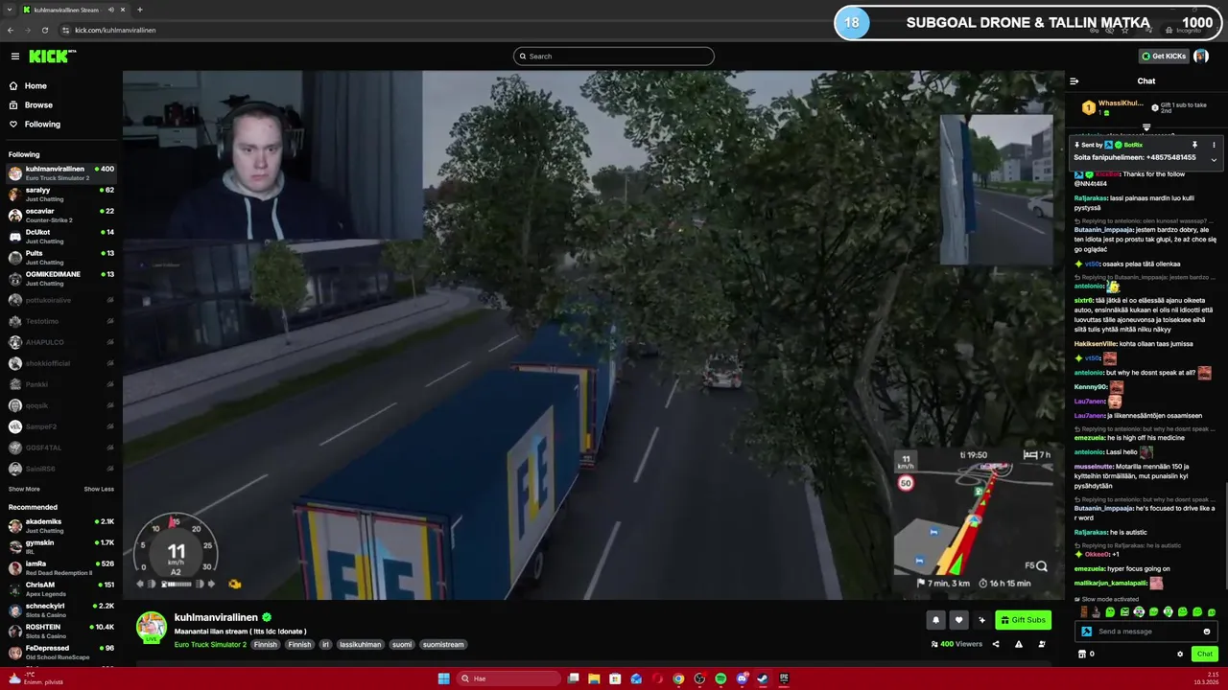This screenshot has height=690, width=1228.
Task: Open the channel moderators icon
Action: [1042, 644]
